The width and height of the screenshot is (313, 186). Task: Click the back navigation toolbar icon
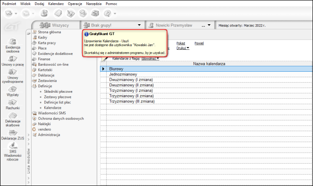click(9, 13)
